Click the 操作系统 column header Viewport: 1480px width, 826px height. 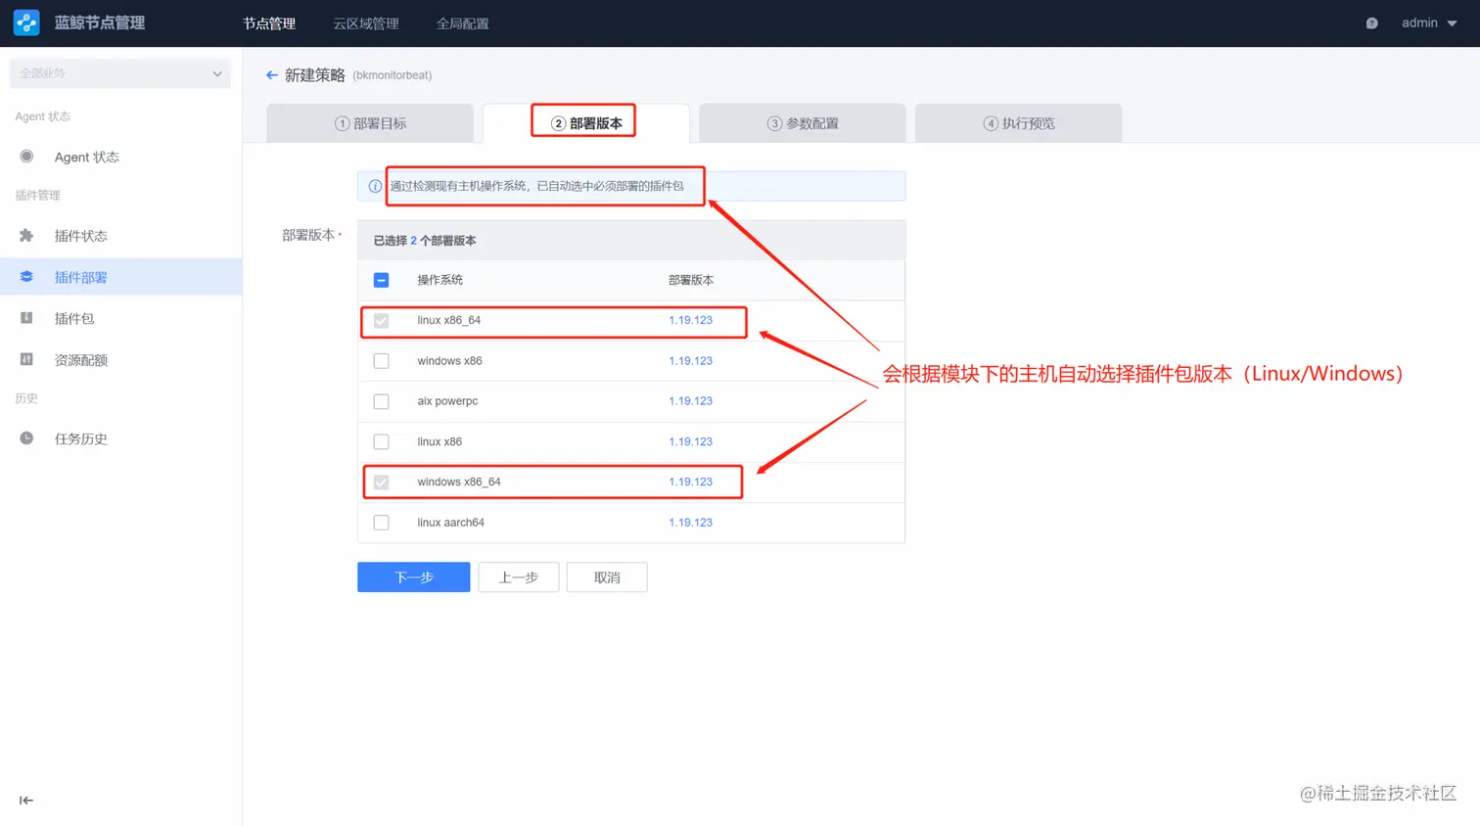pyautogui.click(x=440, y=280)
